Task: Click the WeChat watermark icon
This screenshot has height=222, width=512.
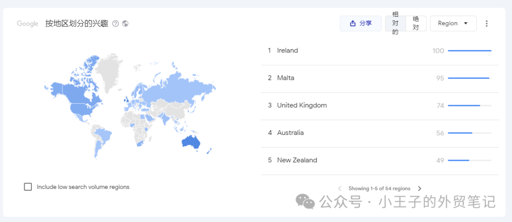Action: [305, 202]
